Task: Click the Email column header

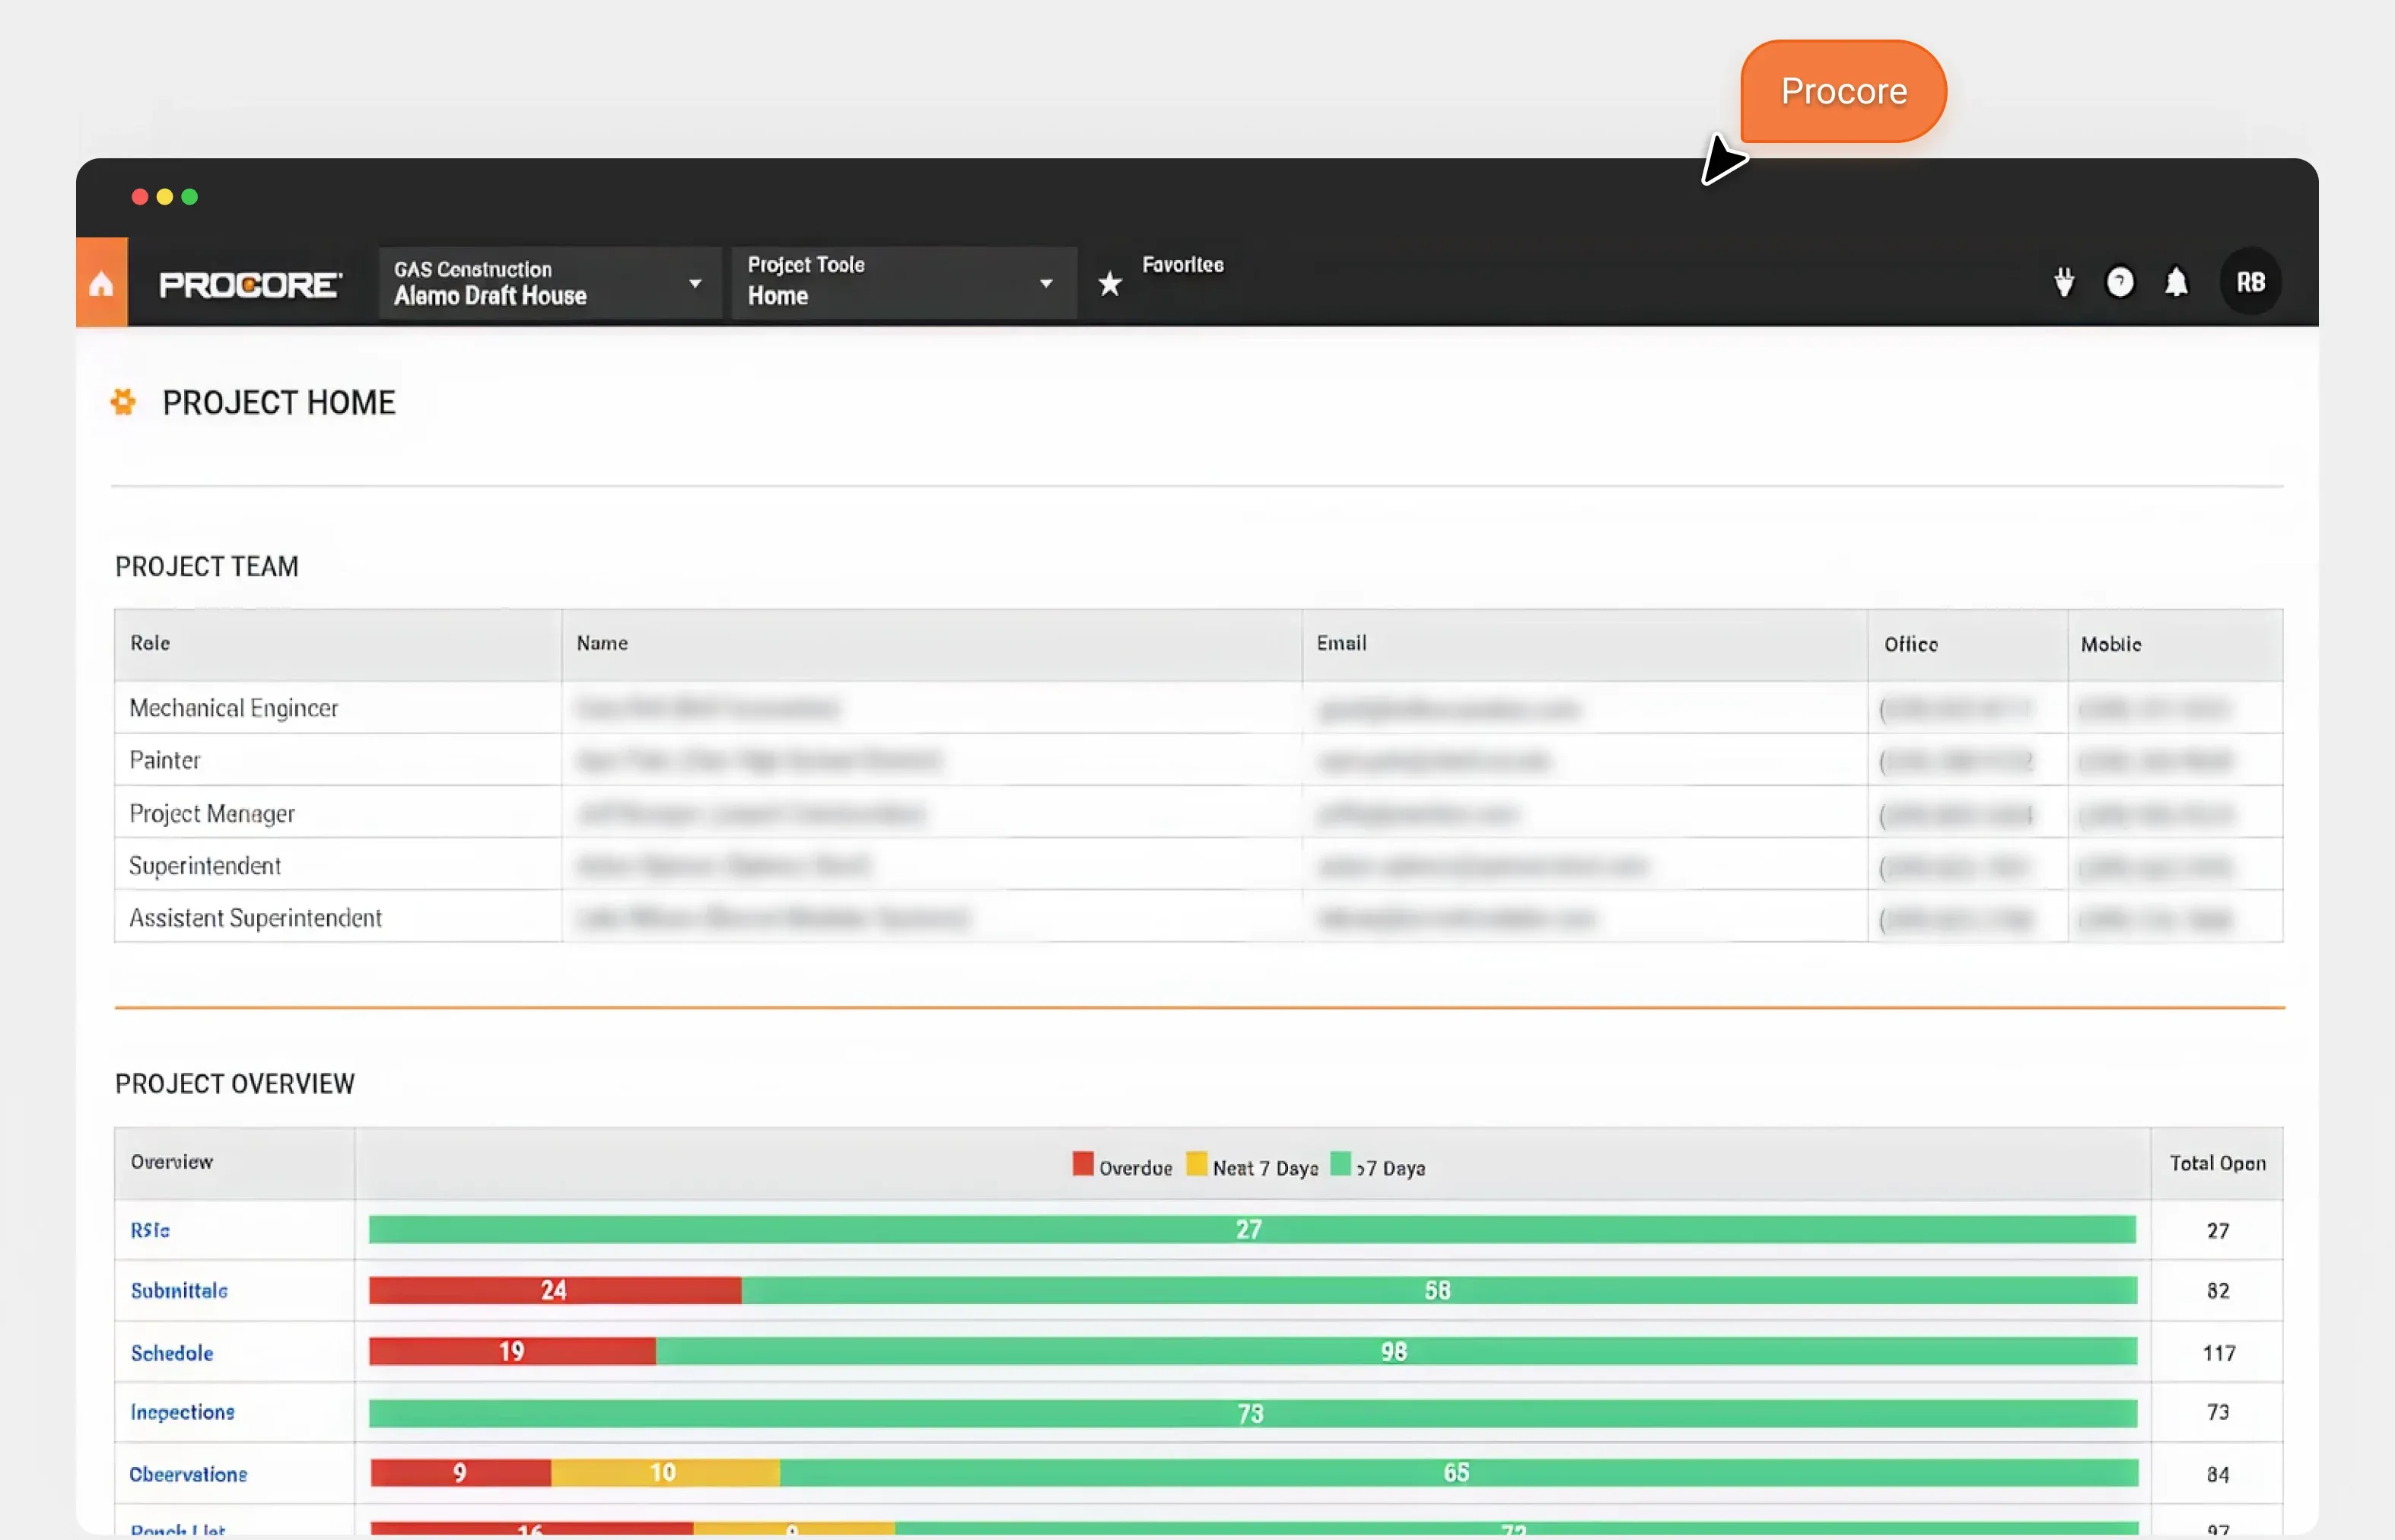Action: pyautogui.click(x=1585, y=645)
